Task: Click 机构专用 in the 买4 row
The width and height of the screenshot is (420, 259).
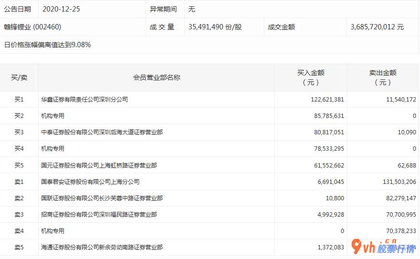Action: (53, 148)
